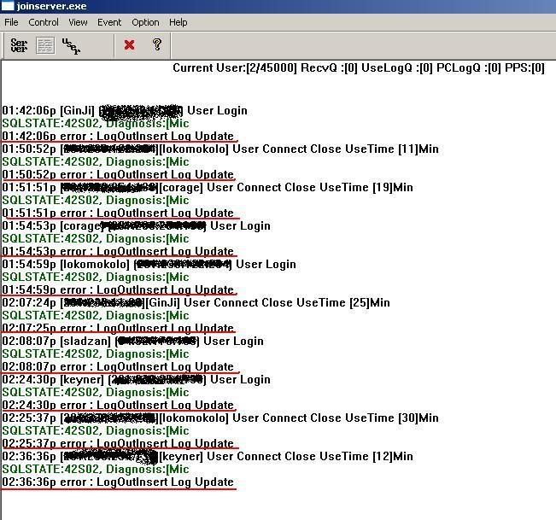Screen dimensions: 556x520
Task: Click the Current User [2/45000] status text
Action: click(234, 68)
